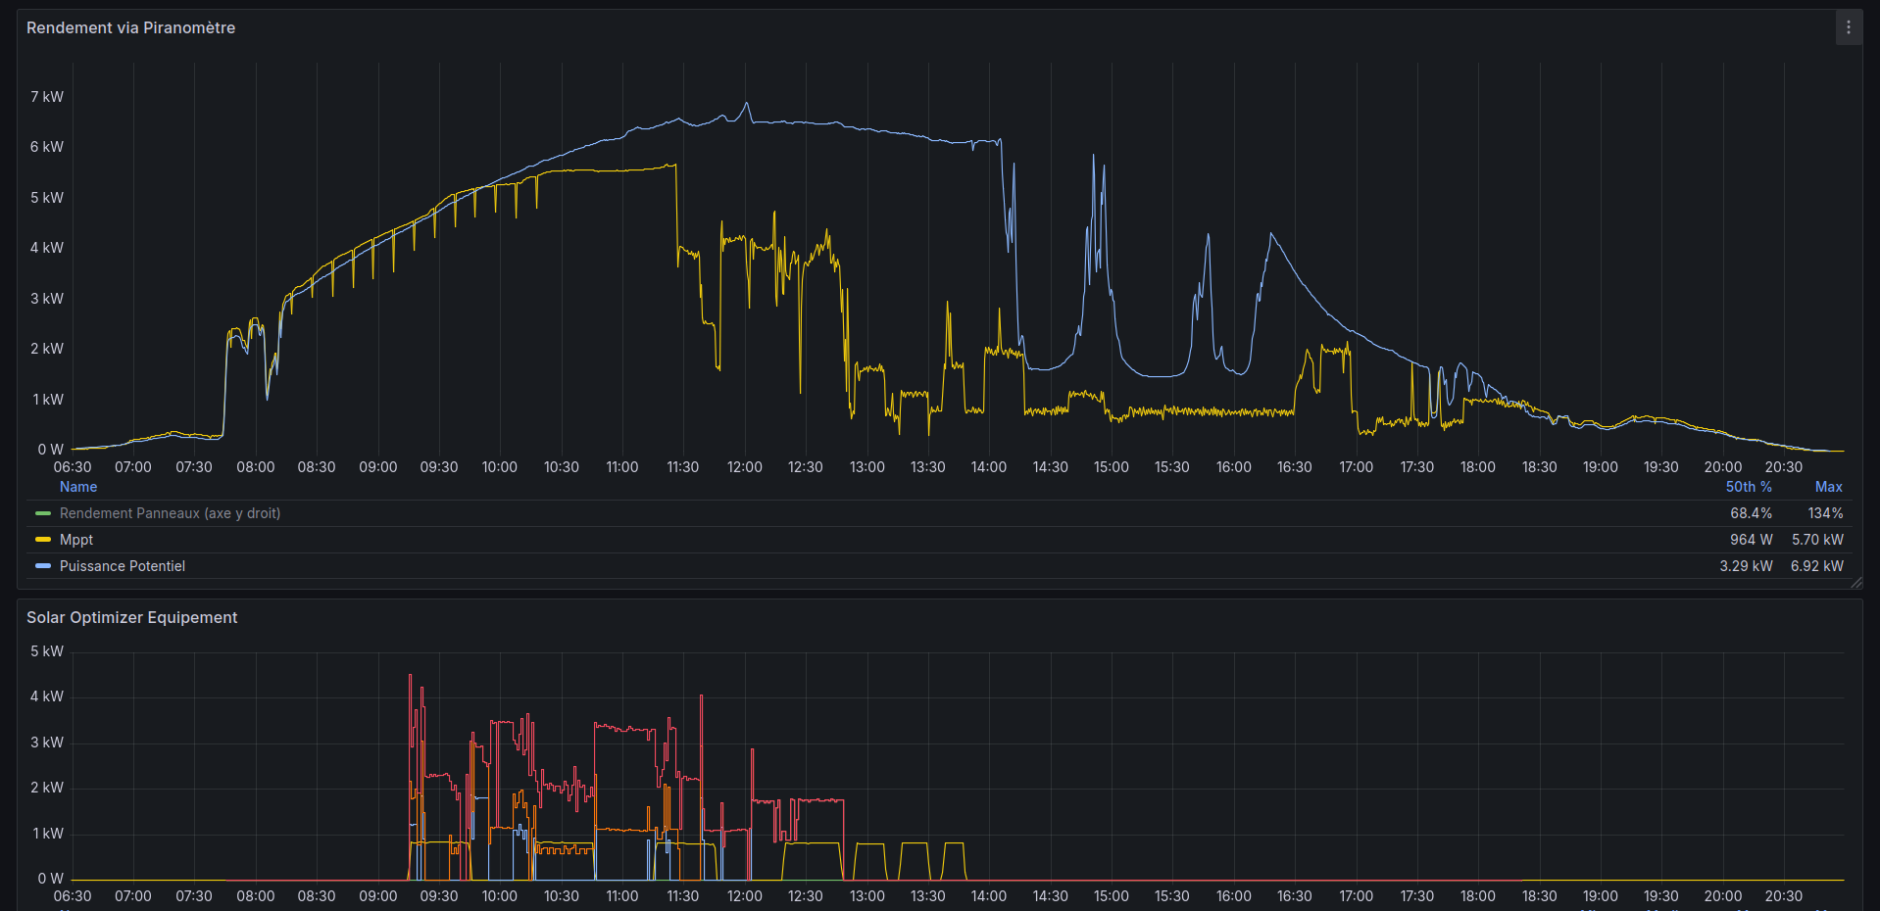Image resolution: width=1880 pixels, height=911 pixels.
Task: Click the tall red spike near 11:30 in Solar Optimizer
Action: tap(701, 697)
